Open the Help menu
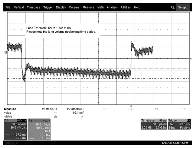 (137, 8)
